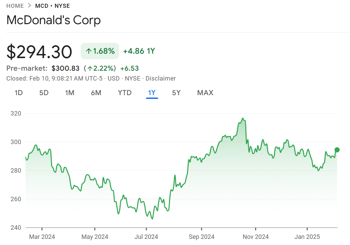Click the HOME breadcrumb link
350x245 pixels.
[15, 6]
